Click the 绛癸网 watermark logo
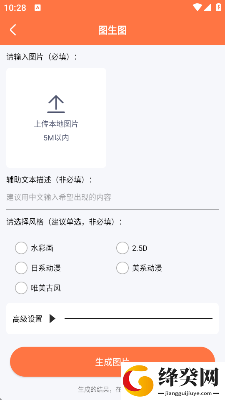This screenshot has height=400, width=225. tap(172, 380)
